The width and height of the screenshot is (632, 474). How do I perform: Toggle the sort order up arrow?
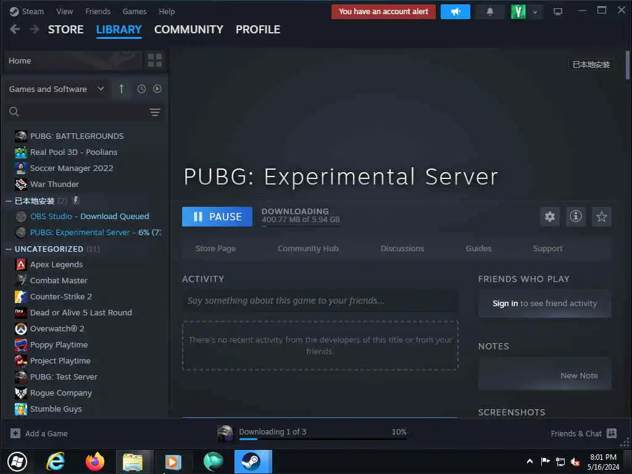[x=122, y=89]
